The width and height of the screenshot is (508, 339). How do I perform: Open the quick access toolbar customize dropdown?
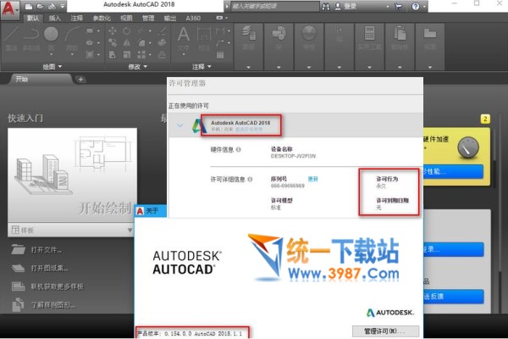click(x=63, y=6)
